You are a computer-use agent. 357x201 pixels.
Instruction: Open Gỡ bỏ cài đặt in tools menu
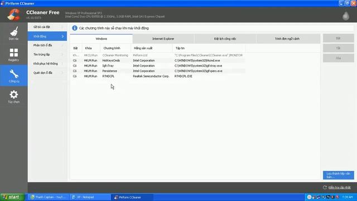(47, 27)
